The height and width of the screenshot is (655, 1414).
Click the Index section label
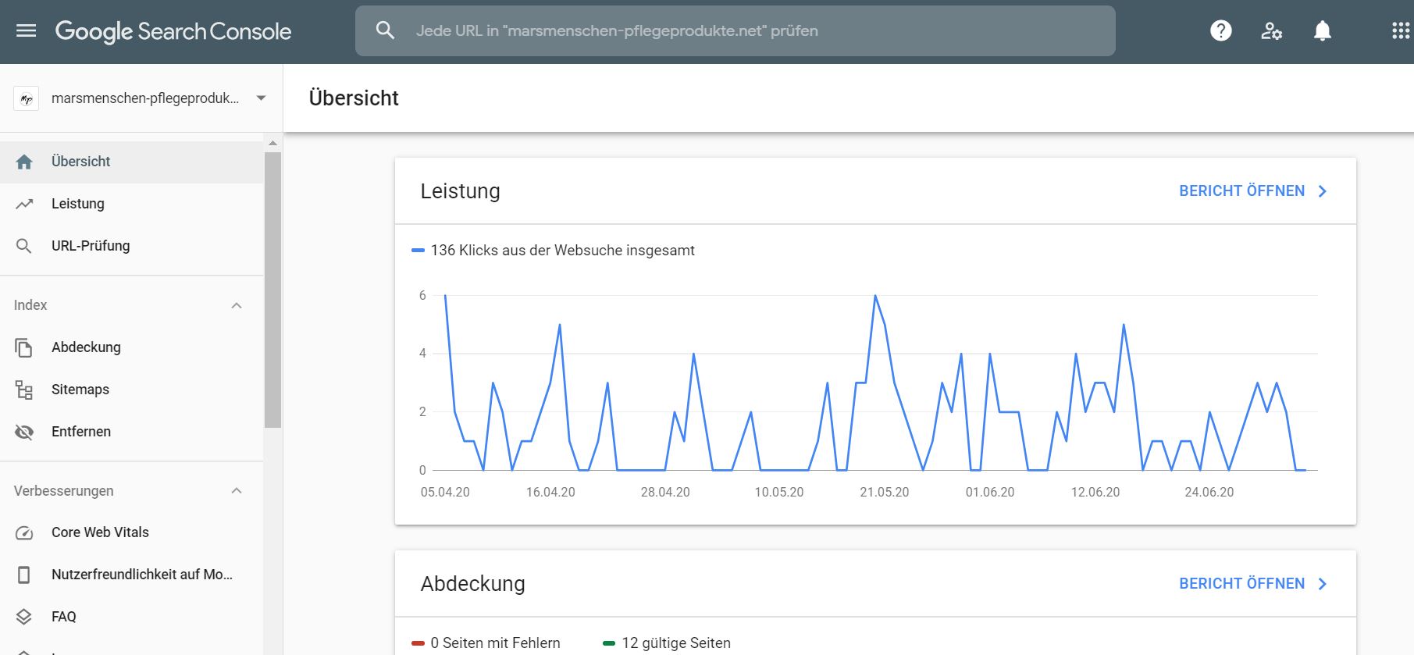pos(30,305)
